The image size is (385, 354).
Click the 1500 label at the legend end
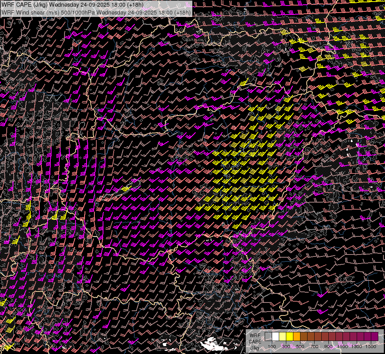pyautogui.click(x=371, y=347)
